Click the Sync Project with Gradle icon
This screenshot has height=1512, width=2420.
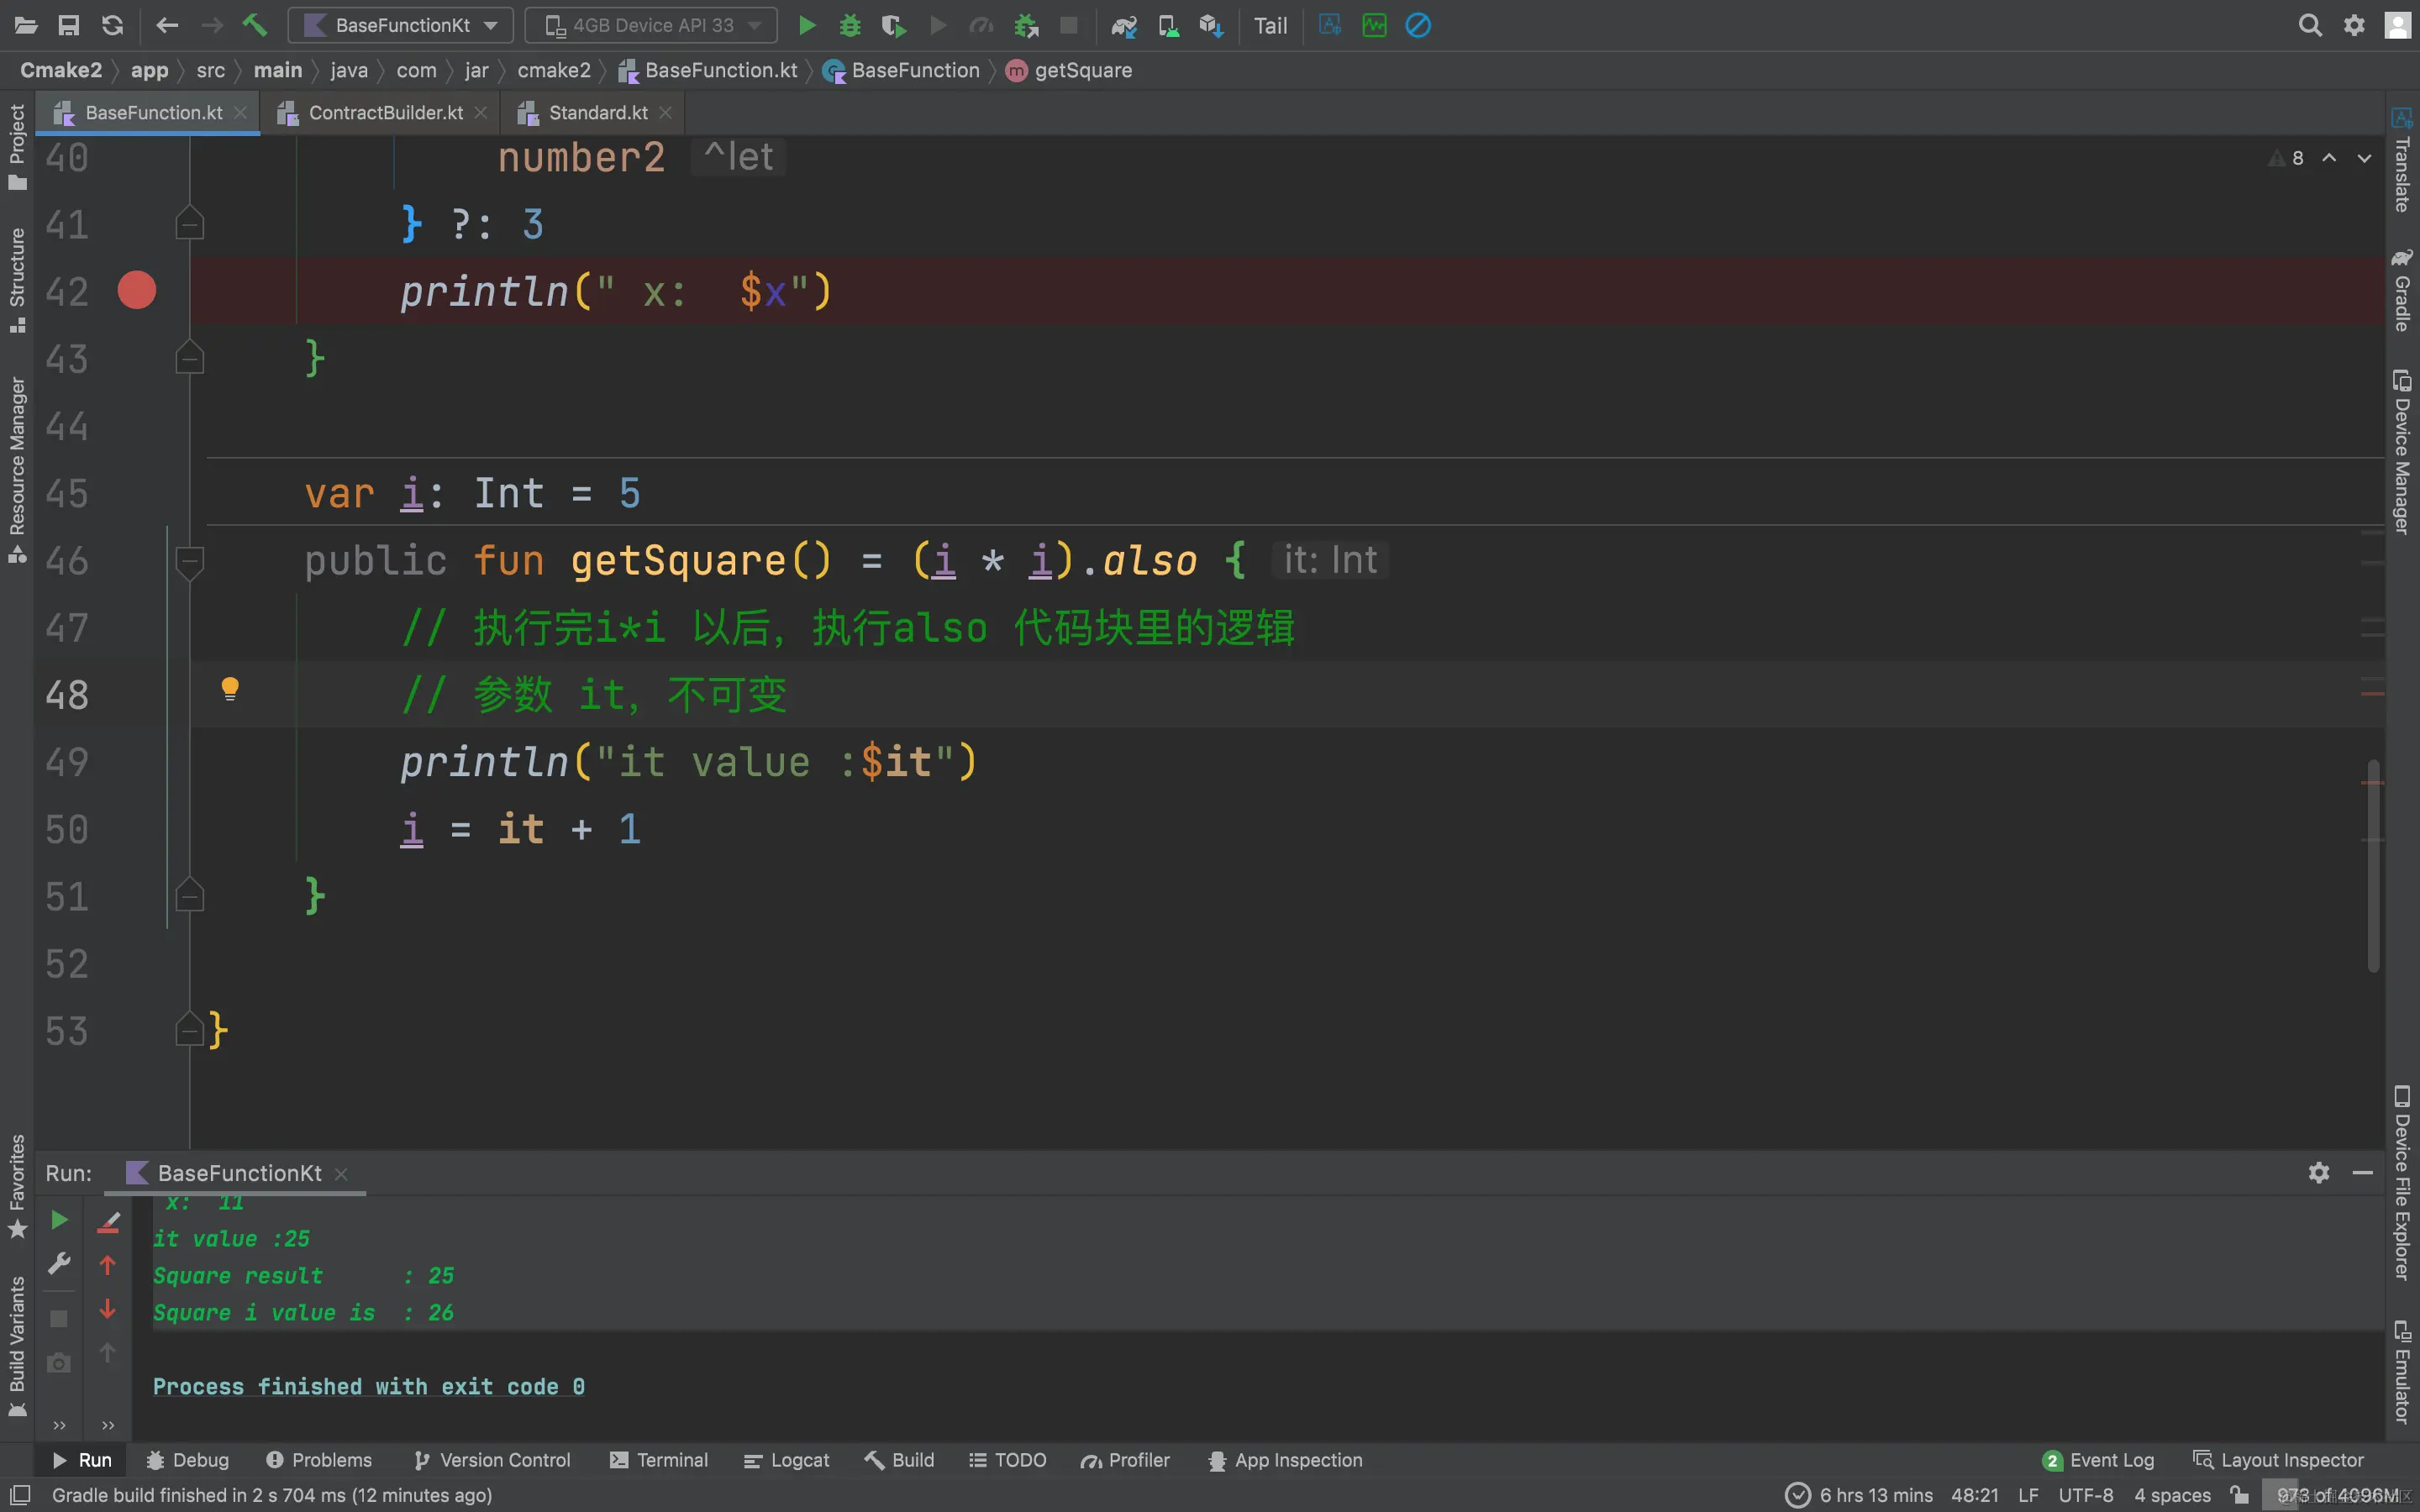[x=1124, y=25]
